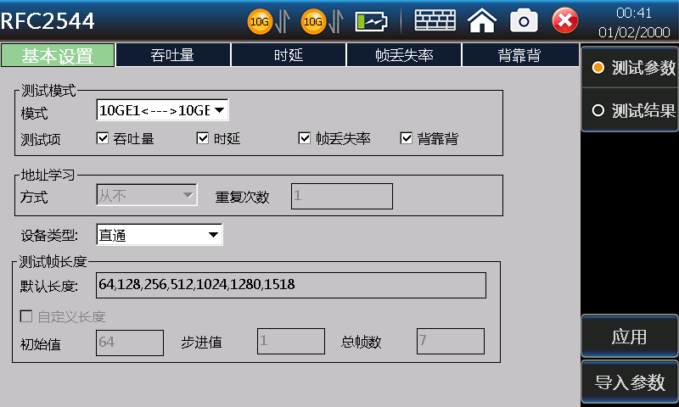Click the second 10G port status icon
Viewport: 679px width, 407px height.
pos(313,20)
